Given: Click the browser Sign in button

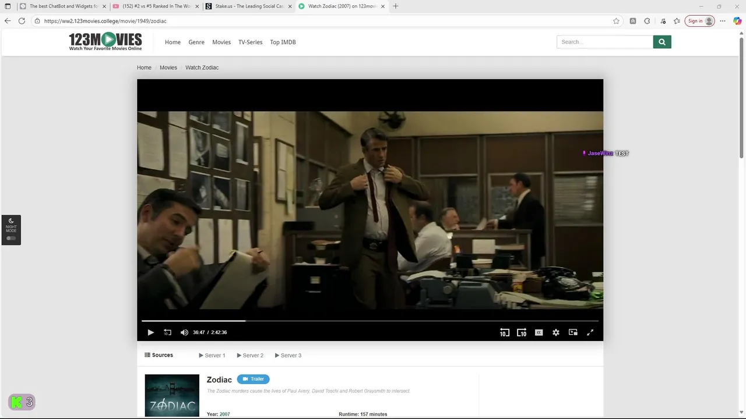Looking at the screenshot, I should point(700,21).
